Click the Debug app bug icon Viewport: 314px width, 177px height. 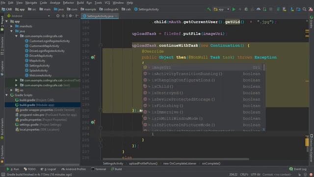(x=246, y=9)
